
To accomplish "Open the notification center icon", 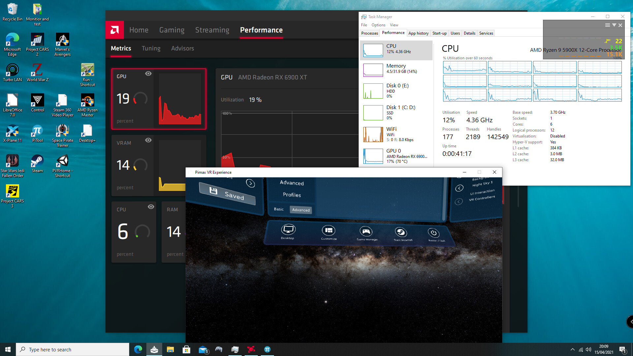I will (622, 350).
